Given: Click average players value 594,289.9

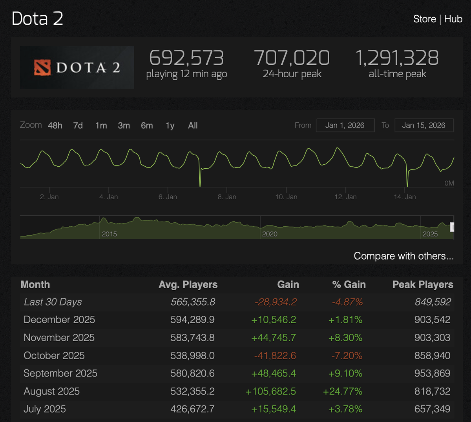Looking at the screenshot, I should tap(192, 320).
